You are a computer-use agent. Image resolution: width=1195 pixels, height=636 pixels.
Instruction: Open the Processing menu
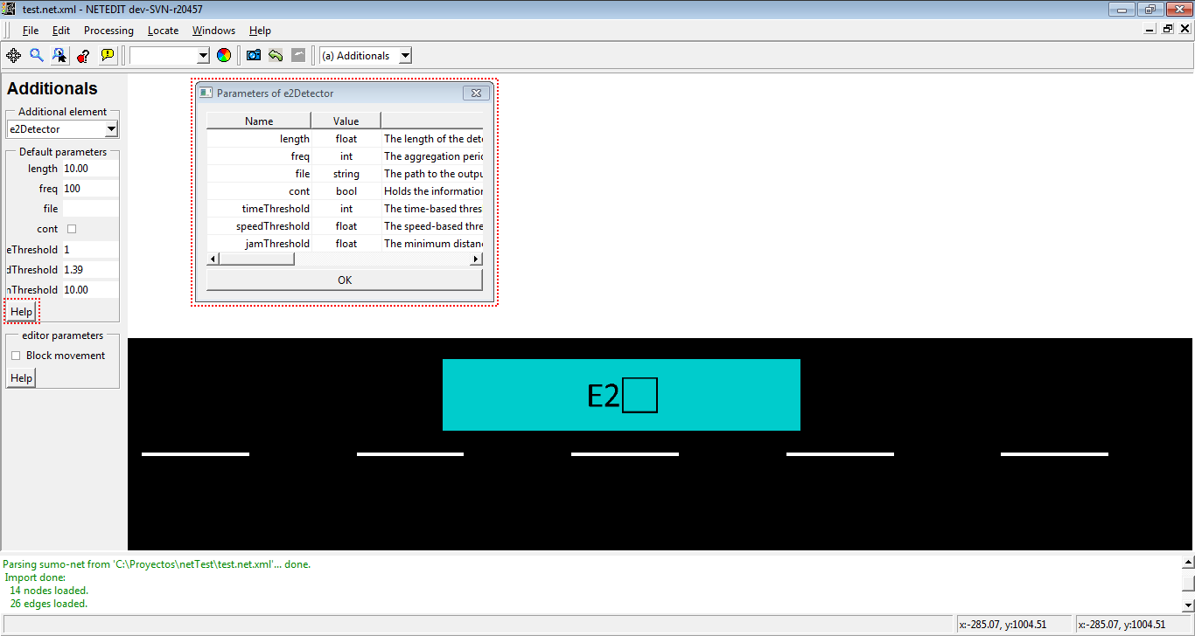(x=108, y=31)
